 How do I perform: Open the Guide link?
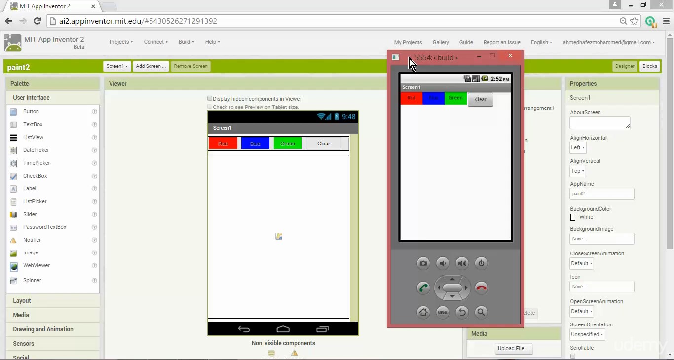(x=466, y=42)
